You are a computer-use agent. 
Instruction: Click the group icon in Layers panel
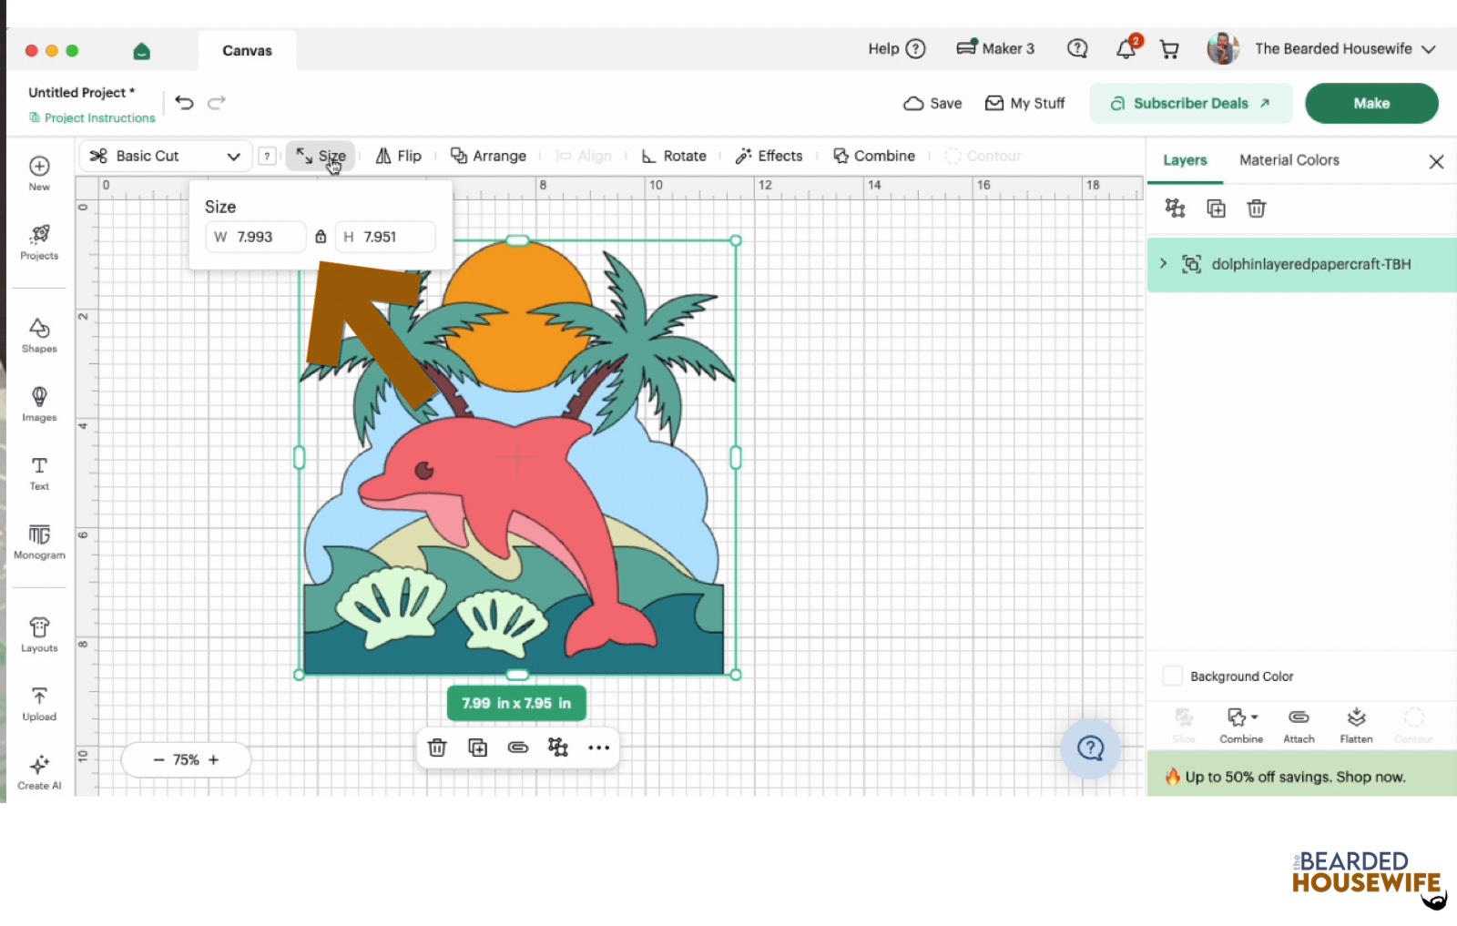click(1175, 209)
